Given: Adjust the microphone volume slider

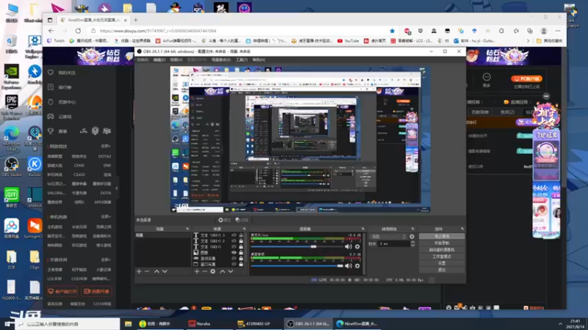Looking at the screenshot, I should 297,246.
